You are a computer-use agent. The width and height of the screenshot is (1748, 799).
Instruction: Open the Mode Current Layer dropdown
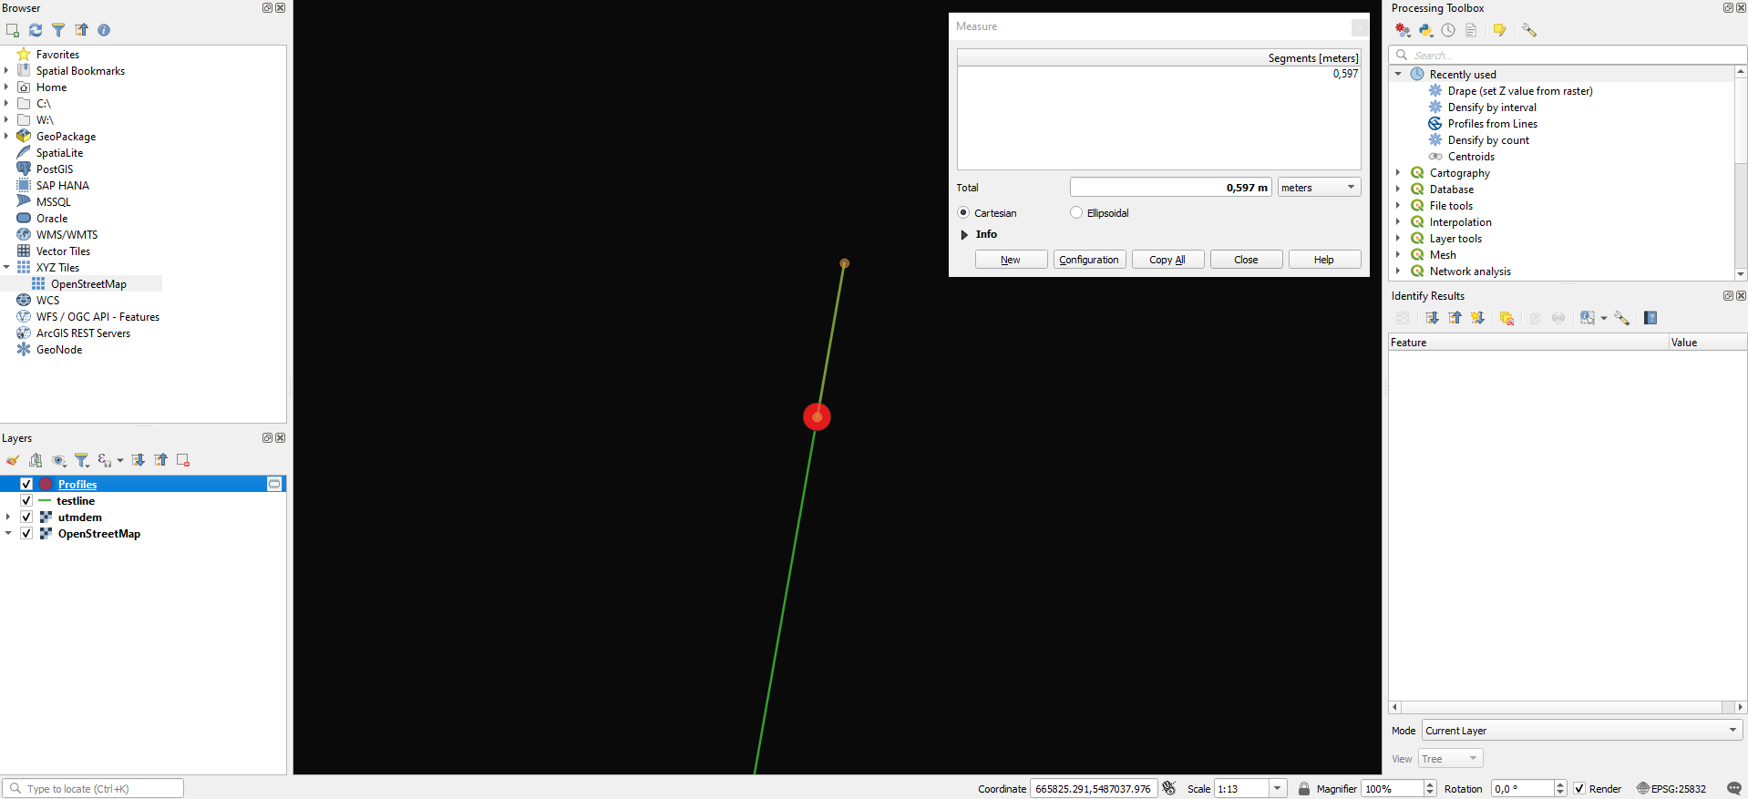pos(1582,731)
